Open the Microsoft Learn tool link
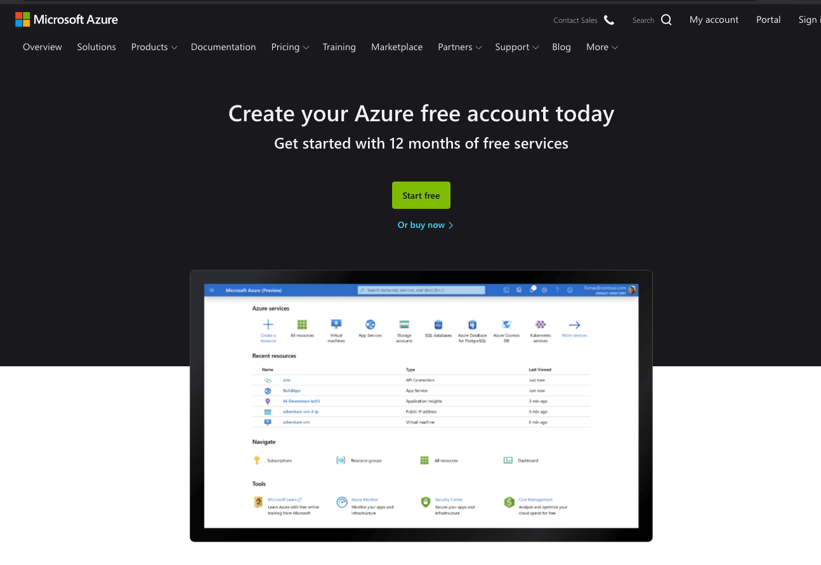 [x=285, y=500]
